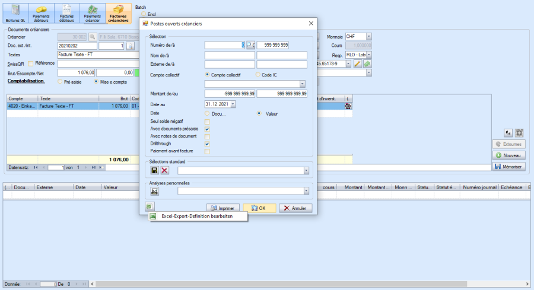Viewport: 534px width, 290px height.
Task: Expand the Compte collectif combo box
Action: tap(303, 84)
